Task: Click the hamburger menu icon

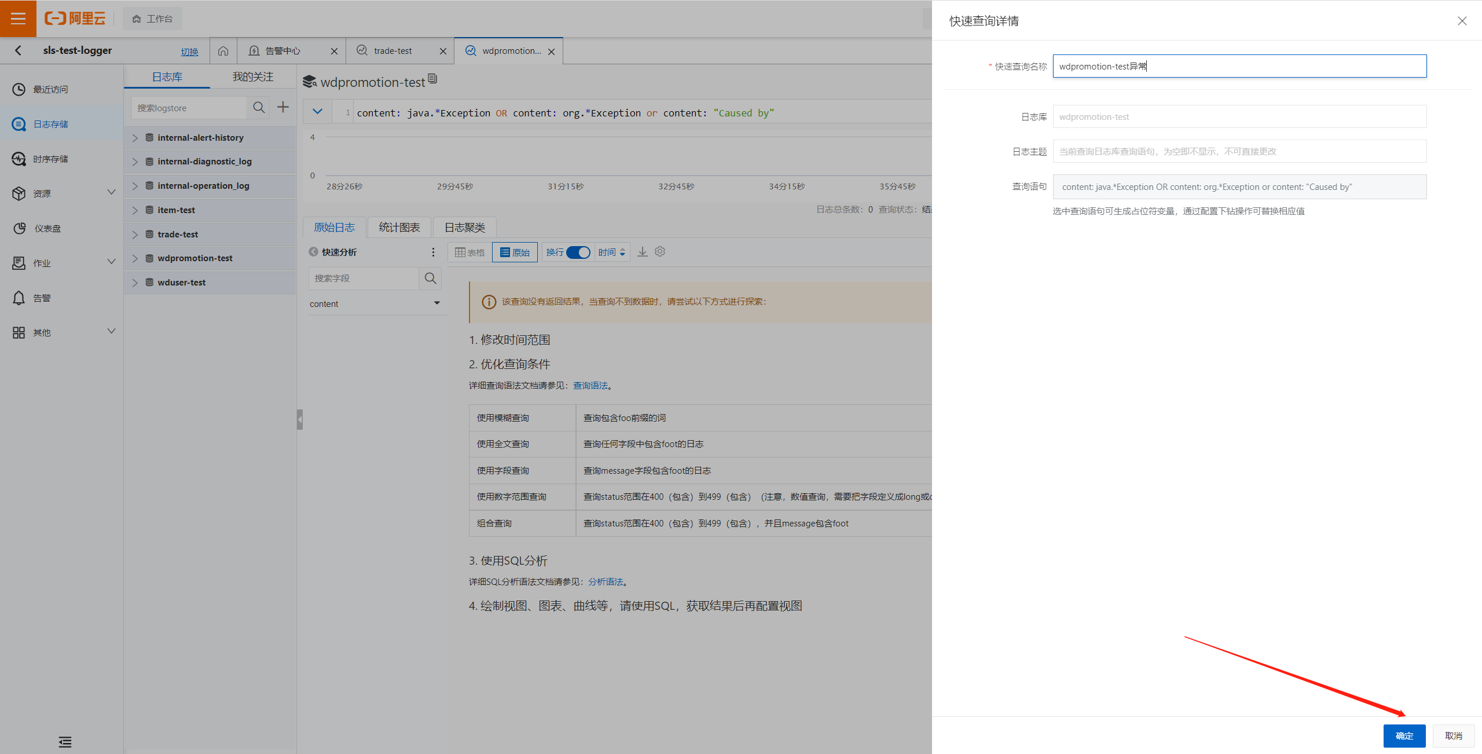Action: [x=18, y=19]
